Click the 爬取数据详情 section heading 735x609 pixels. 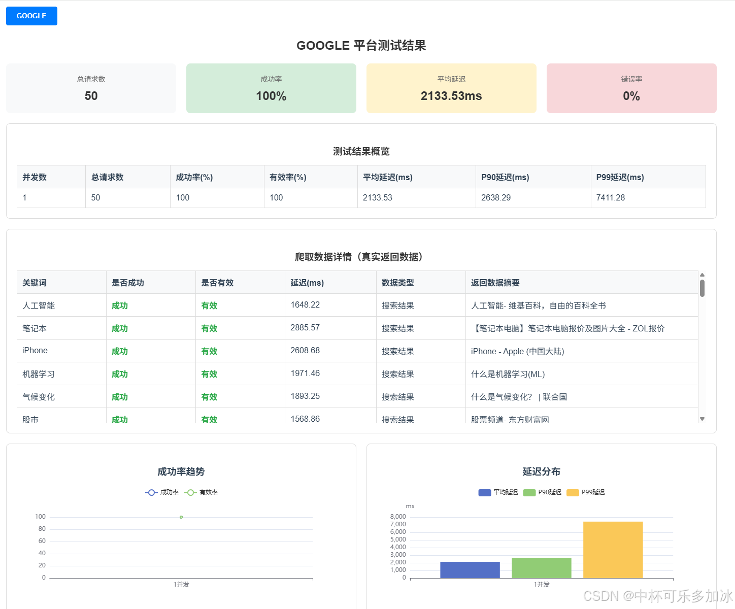click(361, 257)
